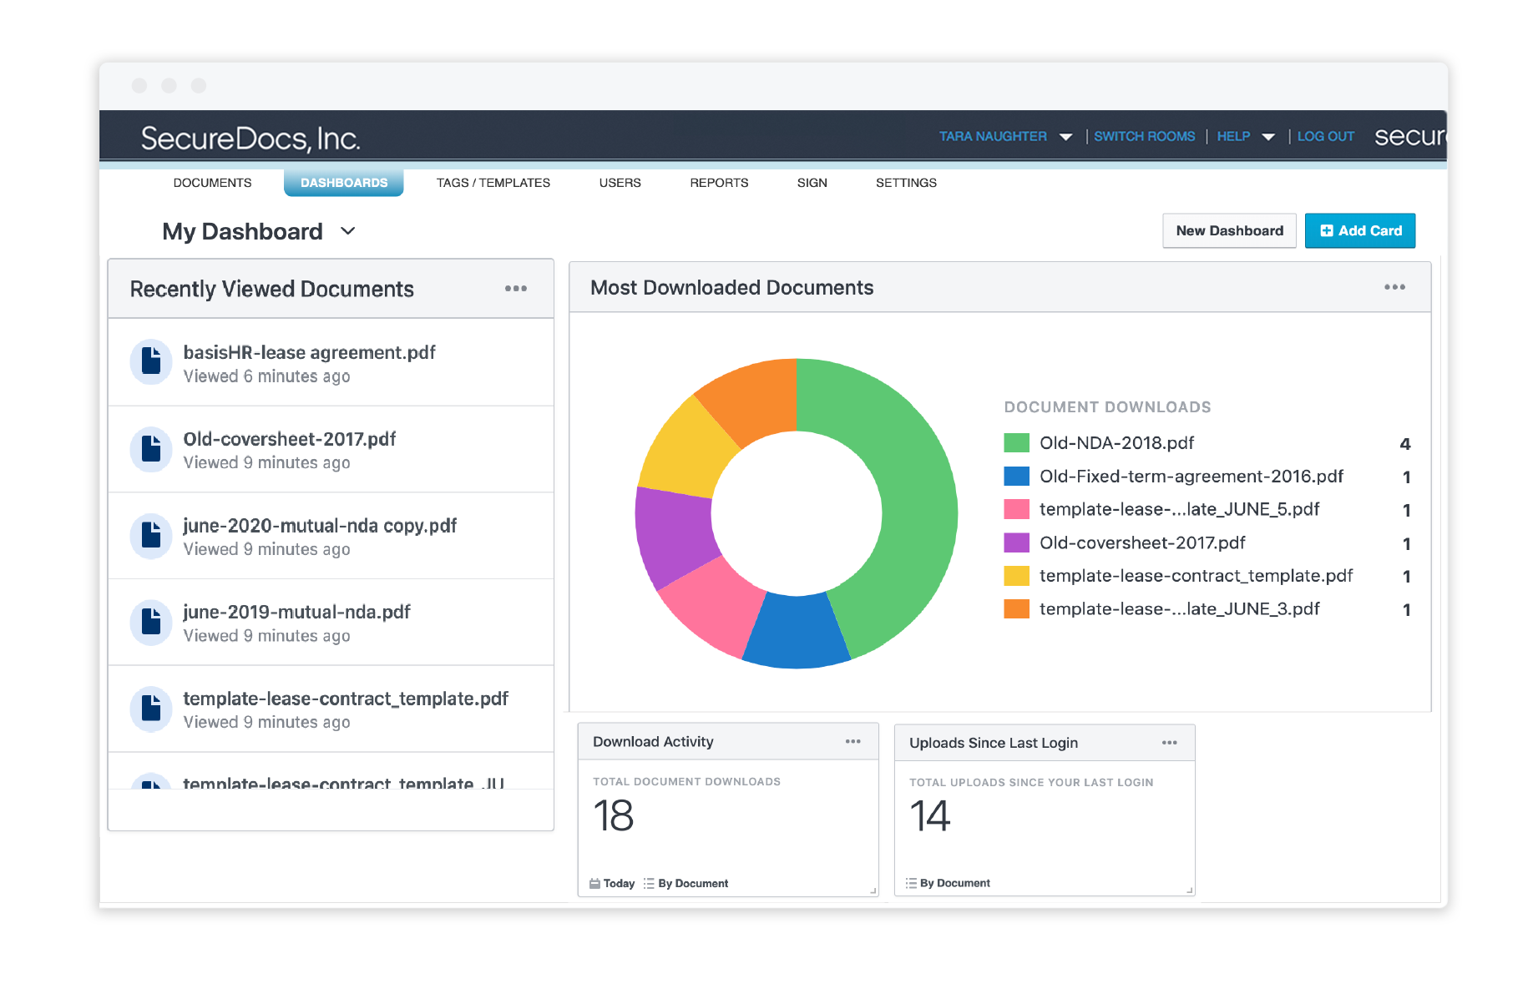Click the green Old-NDA-2018.pdf legend swatch
The image size is (1538, 994).
(1016, 443)
